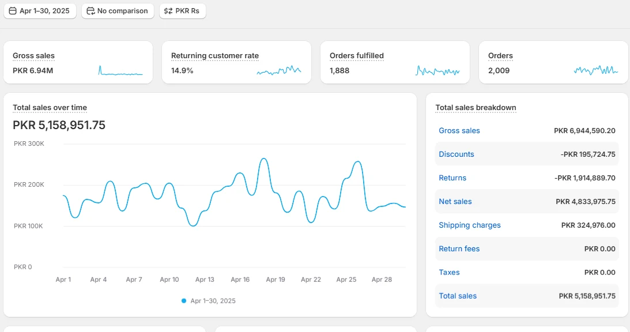Click the 2,009 orders value

[x=499, y=71]
